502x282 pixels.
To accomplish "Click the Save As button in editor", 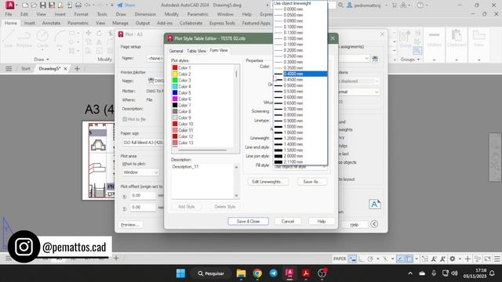I will pos(311,182).
